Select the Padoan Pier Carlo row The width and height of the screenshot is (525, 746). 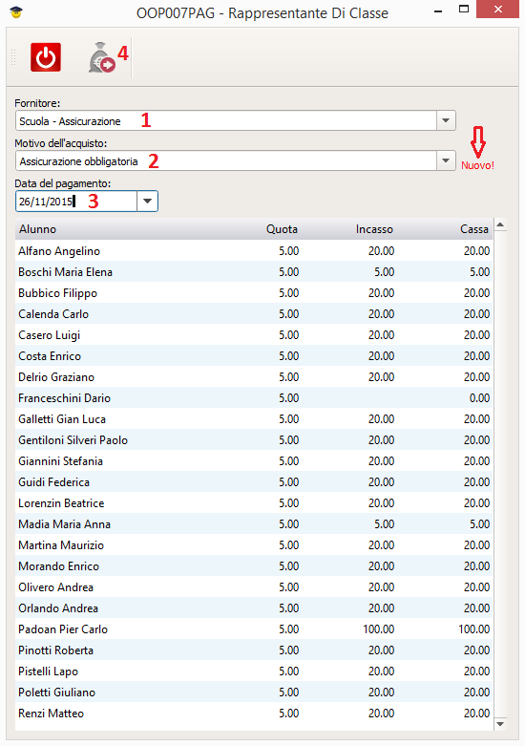[254, 629]
